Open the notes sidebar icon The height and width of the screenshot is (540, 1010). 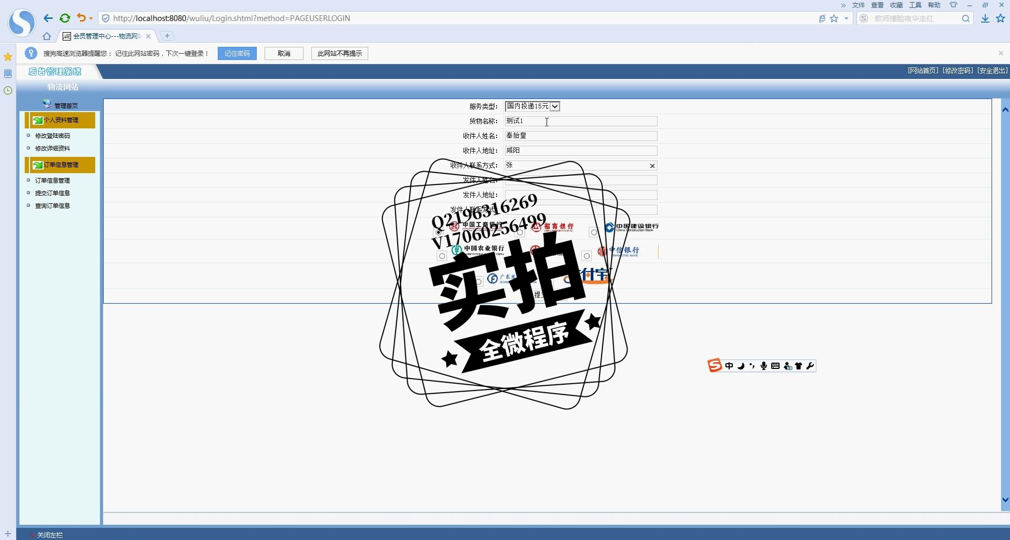point(8,74)
